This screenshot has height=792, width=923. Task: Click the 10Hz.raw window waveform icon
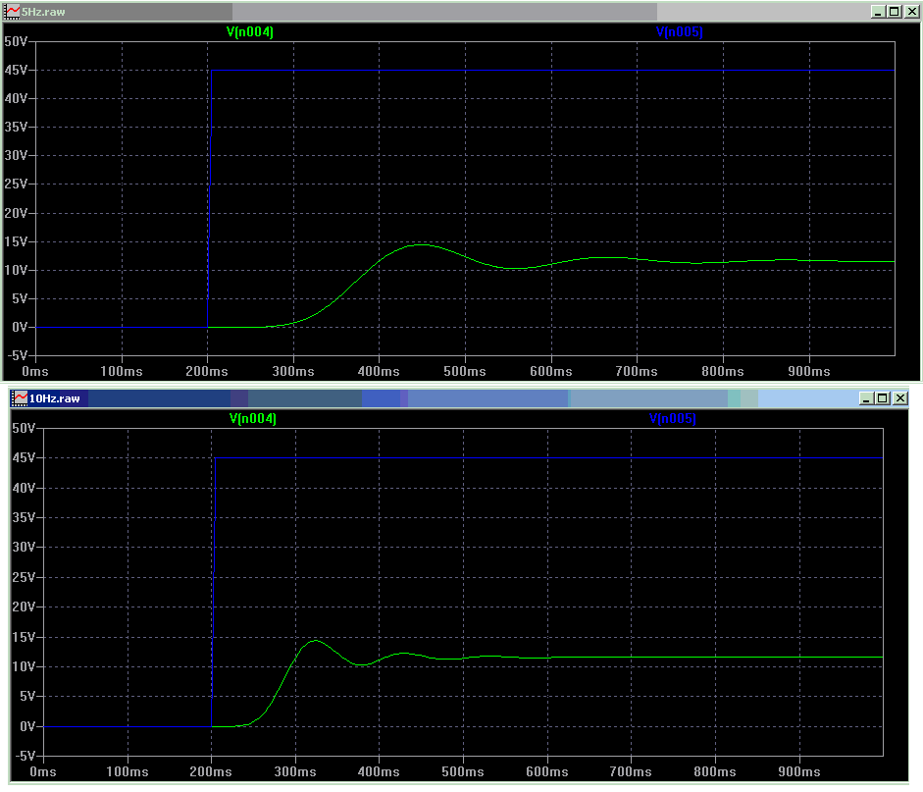coord(20,398)
